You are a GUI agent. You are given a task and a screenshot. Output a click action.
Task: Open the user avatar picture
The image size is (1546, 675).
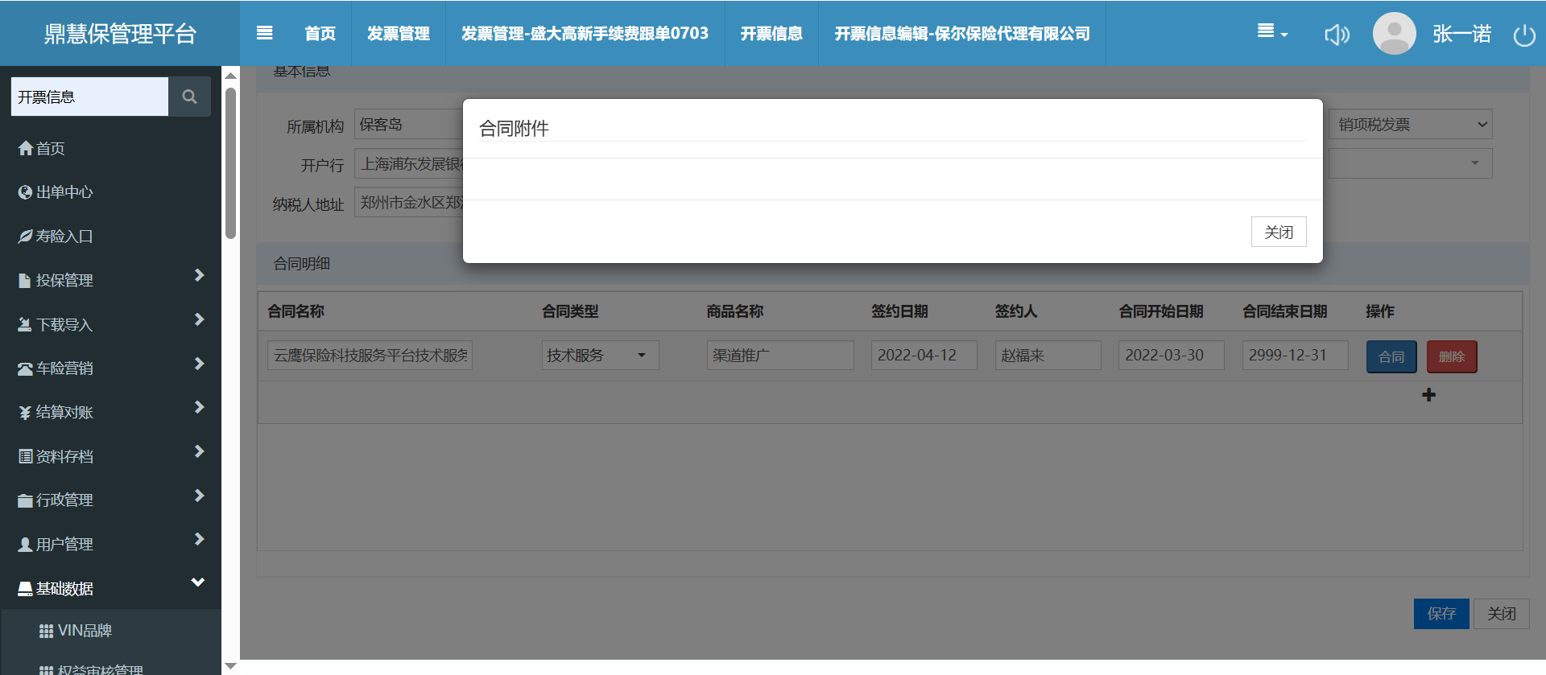(x=1394, y=34)
